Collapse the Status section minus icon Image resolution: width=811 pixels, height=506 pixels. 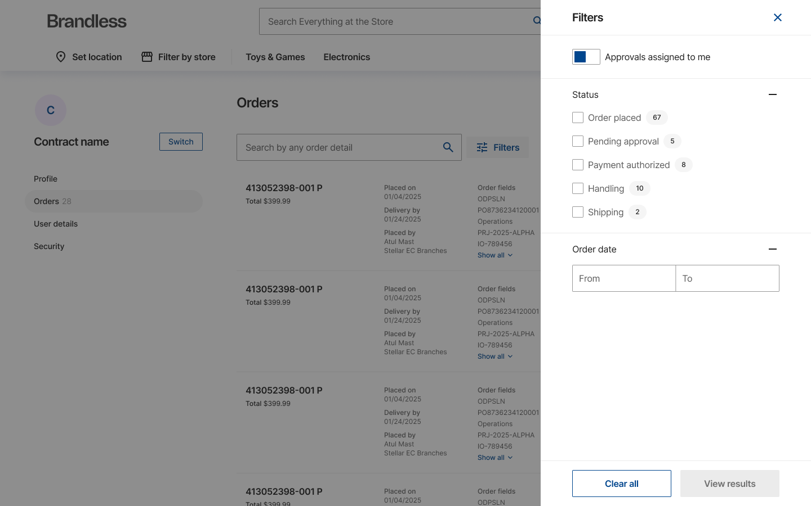(x=773, y=94)
